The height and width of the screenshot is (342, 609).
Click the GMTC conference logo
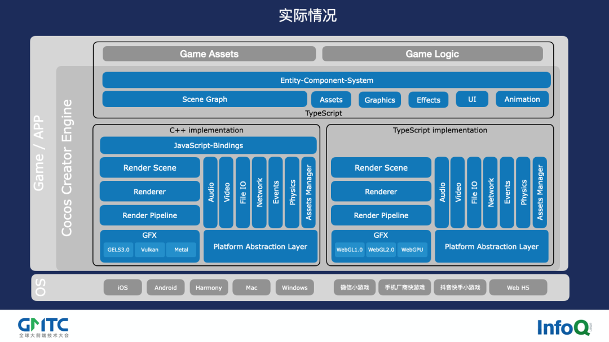43,327
